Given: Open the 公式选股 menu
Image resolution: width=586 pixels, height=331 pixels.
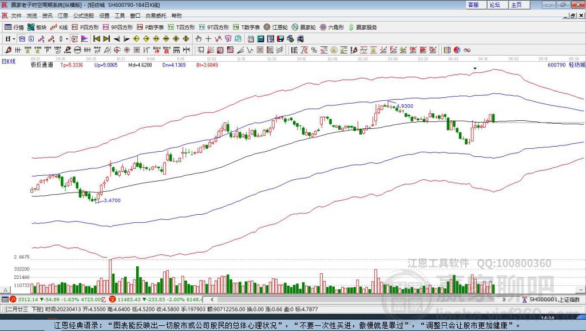Looking at the screenshot, I should pos(84,15).
